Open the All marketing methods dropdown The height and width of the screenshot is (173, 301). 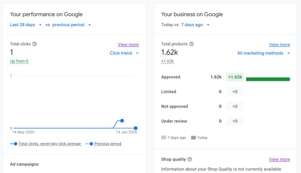(x=263, y=53)
